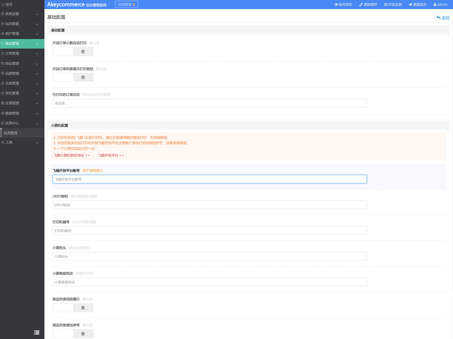This screenshot has height=339, width=453.
Task: Focus the UKEY秘钥 input field
Action: 210,205
